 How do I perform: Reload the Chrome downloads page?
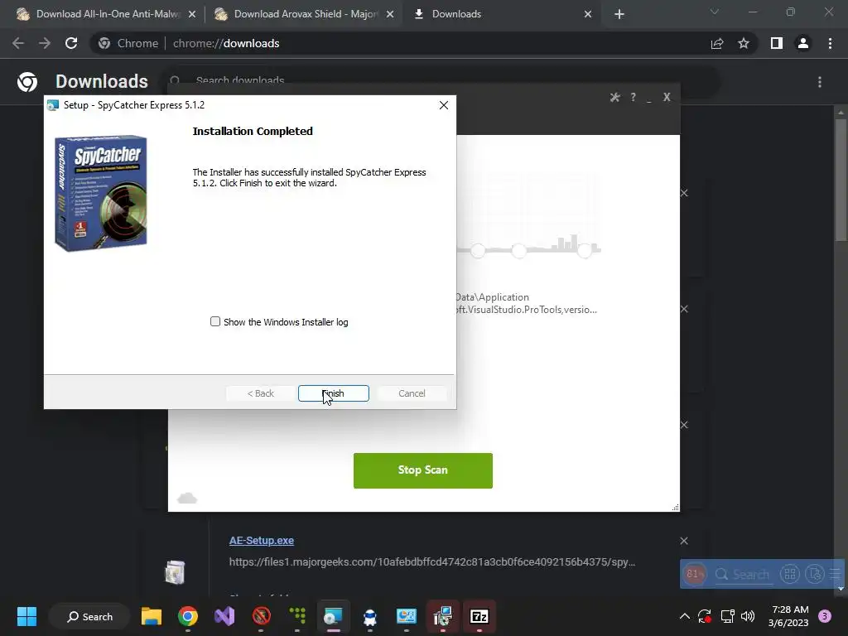[x=71, y=43]
